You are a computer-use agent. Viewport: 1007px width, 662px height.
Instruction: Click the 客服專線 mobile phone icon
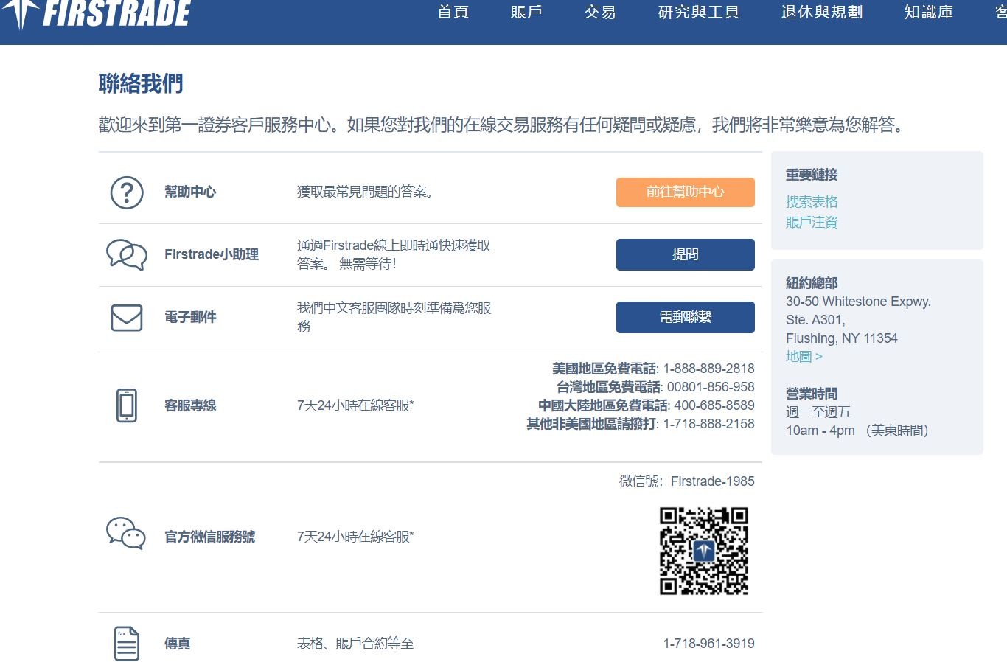[x=127, y=405]
